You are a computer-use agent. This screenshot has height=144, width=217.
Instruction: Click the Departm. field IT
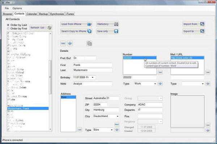click(150, 110)
